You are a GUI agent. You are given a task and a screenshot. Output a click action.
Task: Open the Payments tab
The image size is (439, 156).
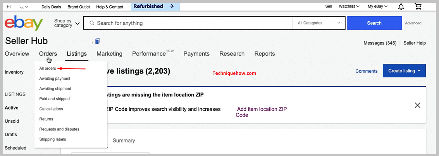click(196, 54)
